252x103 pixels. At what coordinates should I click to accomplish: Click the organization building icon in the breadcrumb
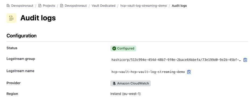(8, 6)
